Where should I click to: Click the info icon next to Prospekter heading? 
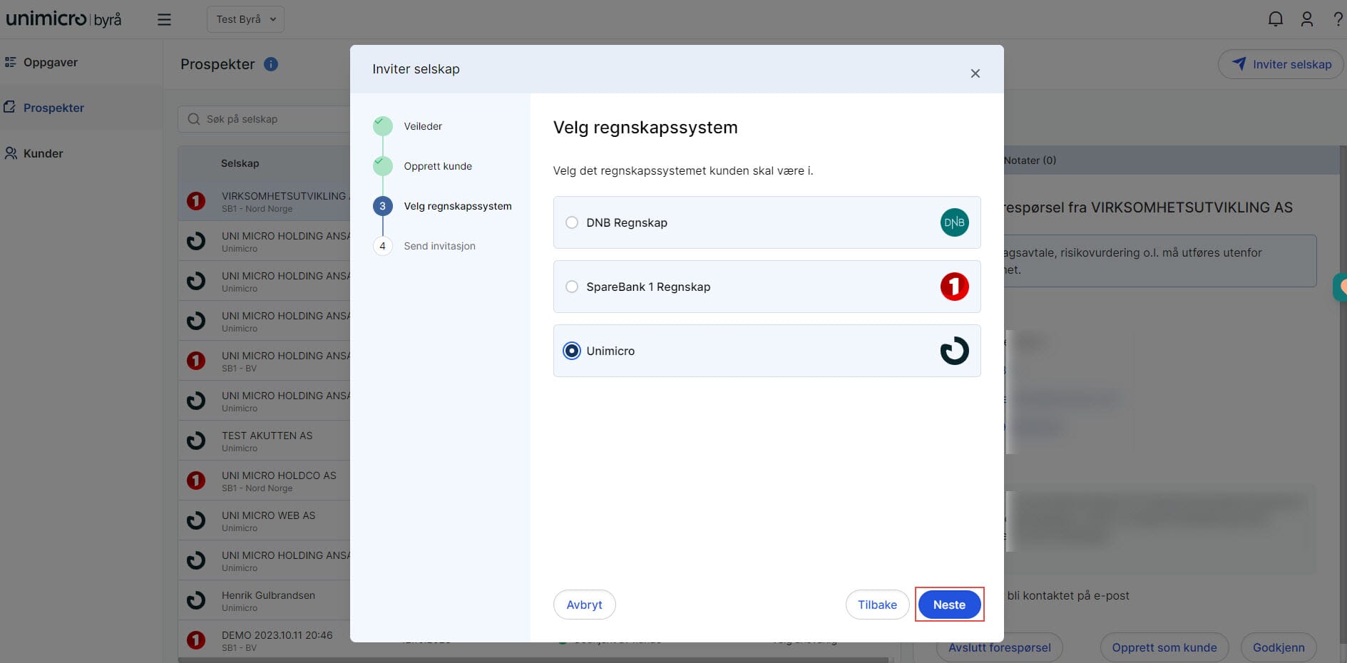[270, 64]
